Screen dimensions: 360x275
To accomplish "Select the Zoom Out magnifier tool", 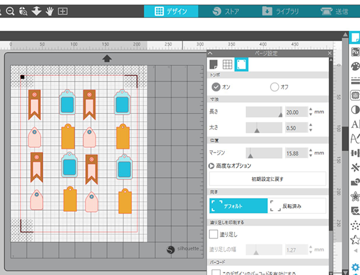I will [10, 11].
